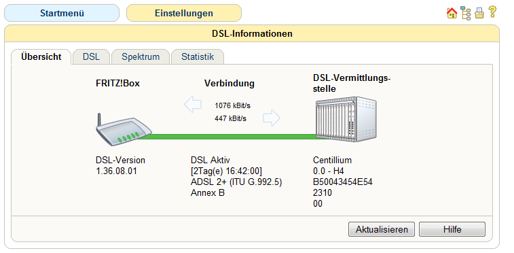Select the Statistik tab

pos(198,56)
